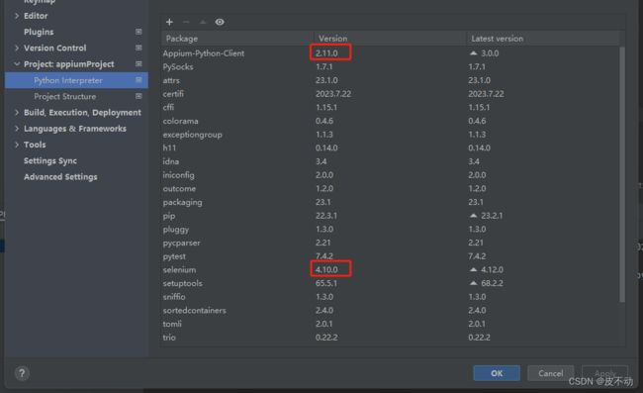This screenshot has height=393, width=643.
Task: Select the Appium-Python-Client package row
Action: pos(390,53)
